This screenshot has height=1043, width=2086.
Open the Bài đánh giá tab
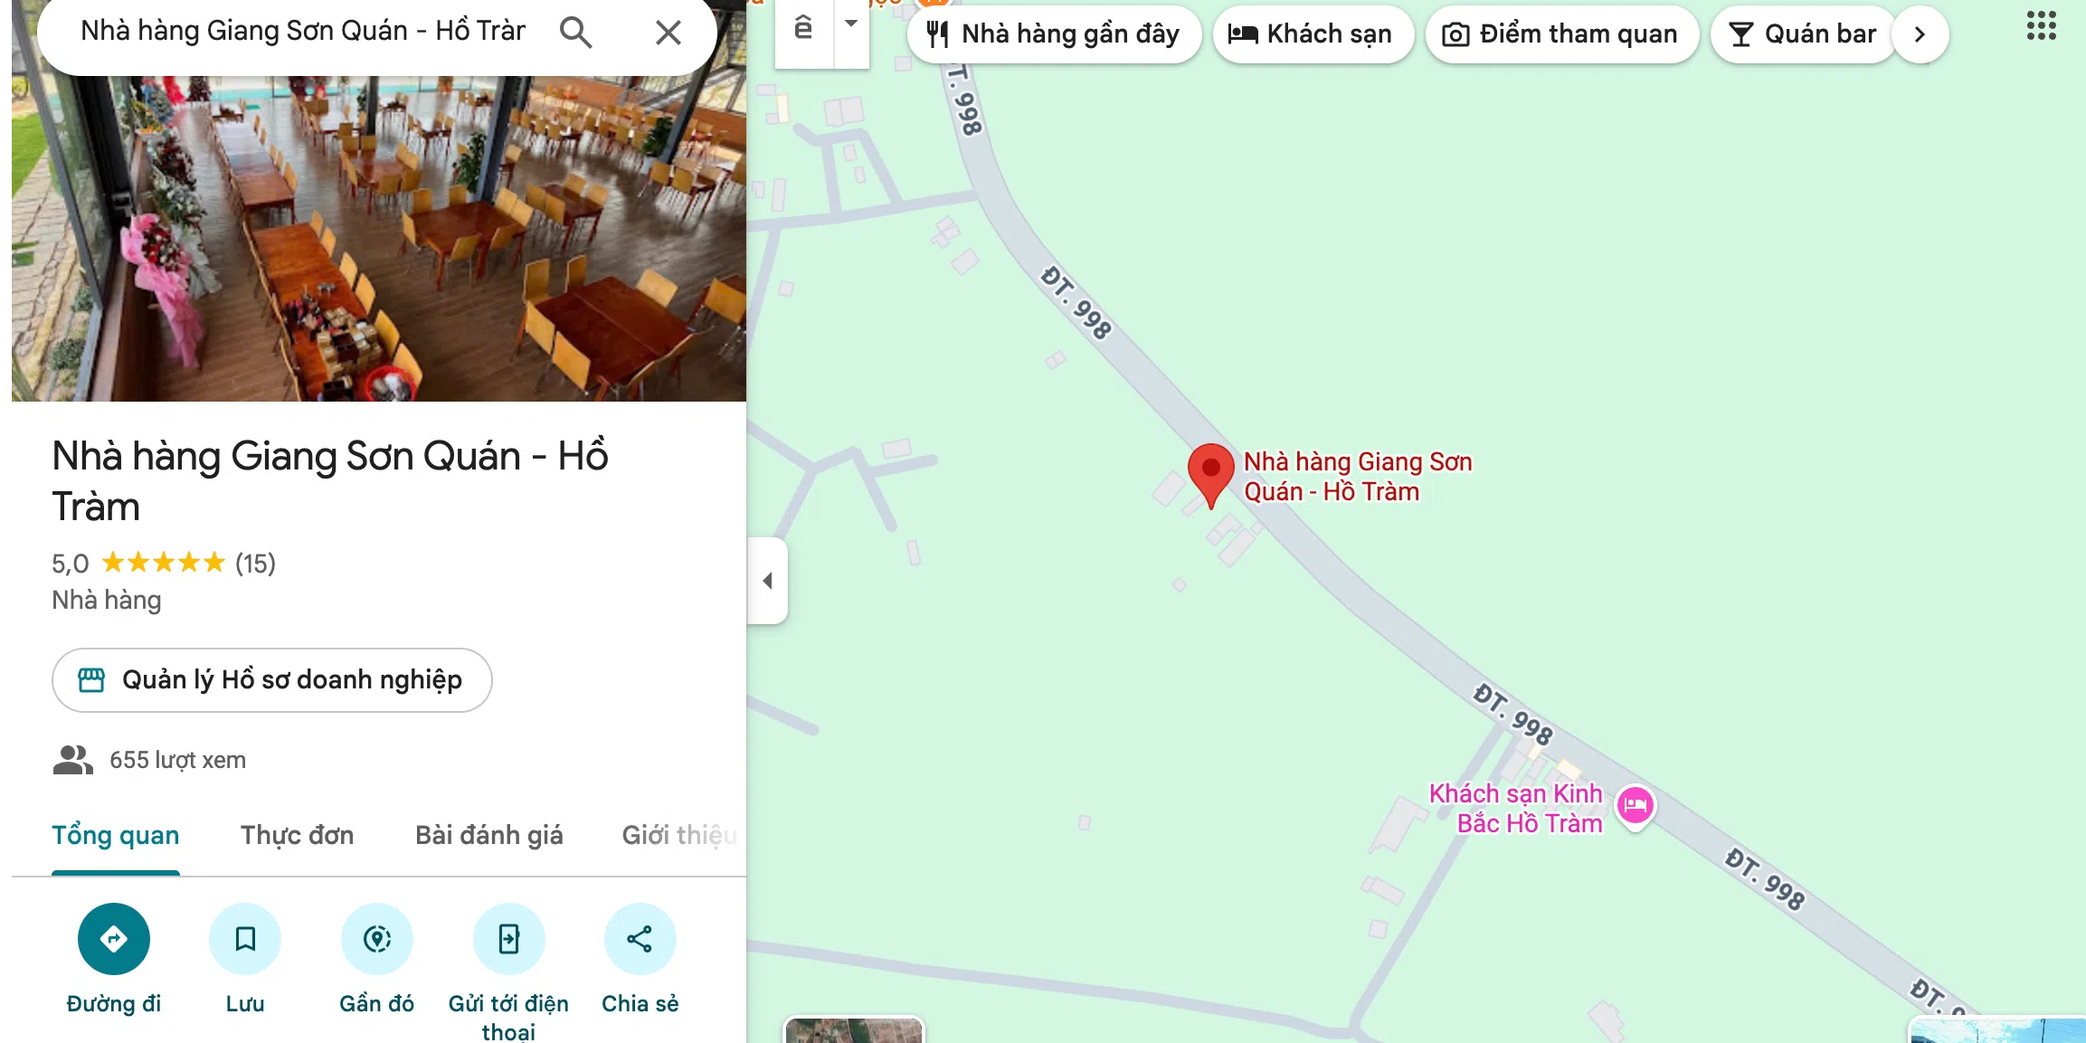click(489, 835)
